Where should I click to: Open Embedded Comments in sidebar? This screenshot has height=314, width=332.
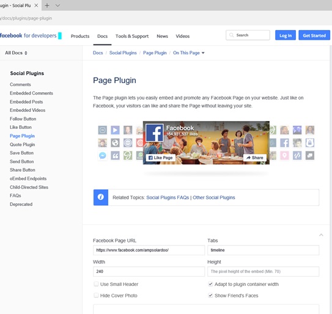point(31,93)
